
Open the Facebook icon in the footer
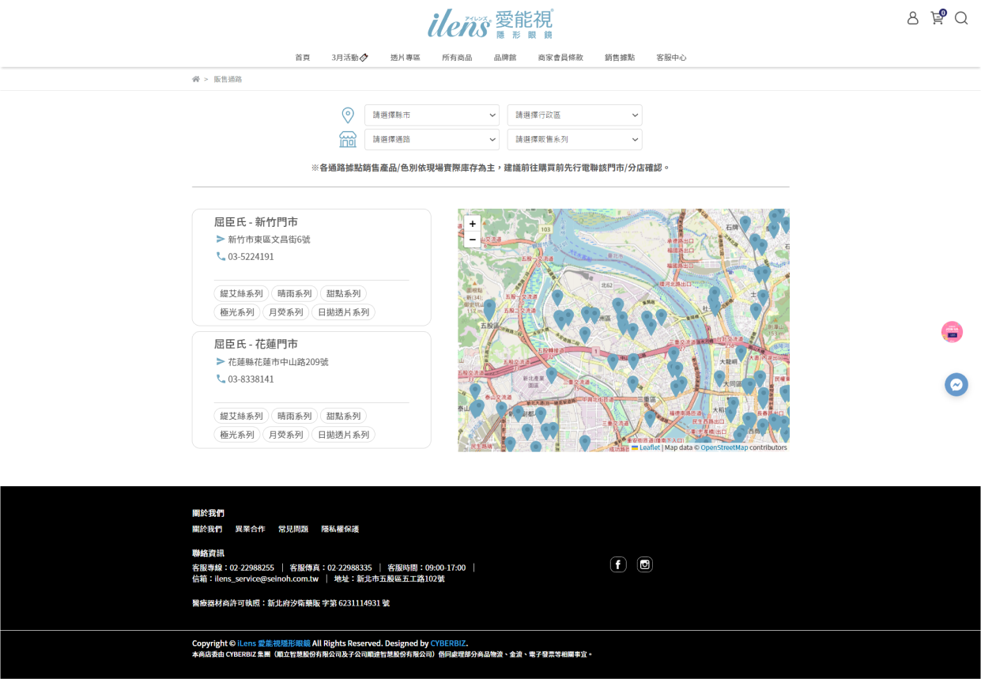point(618,564)
